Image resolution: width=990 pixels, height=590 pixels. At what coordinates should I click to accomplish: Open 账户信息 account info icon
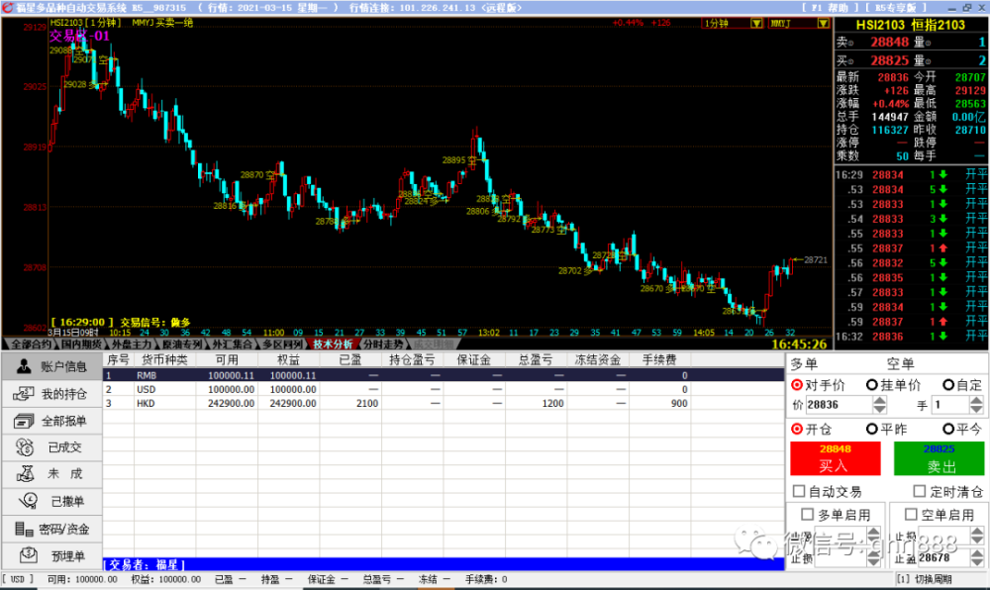tap(24, 366)
